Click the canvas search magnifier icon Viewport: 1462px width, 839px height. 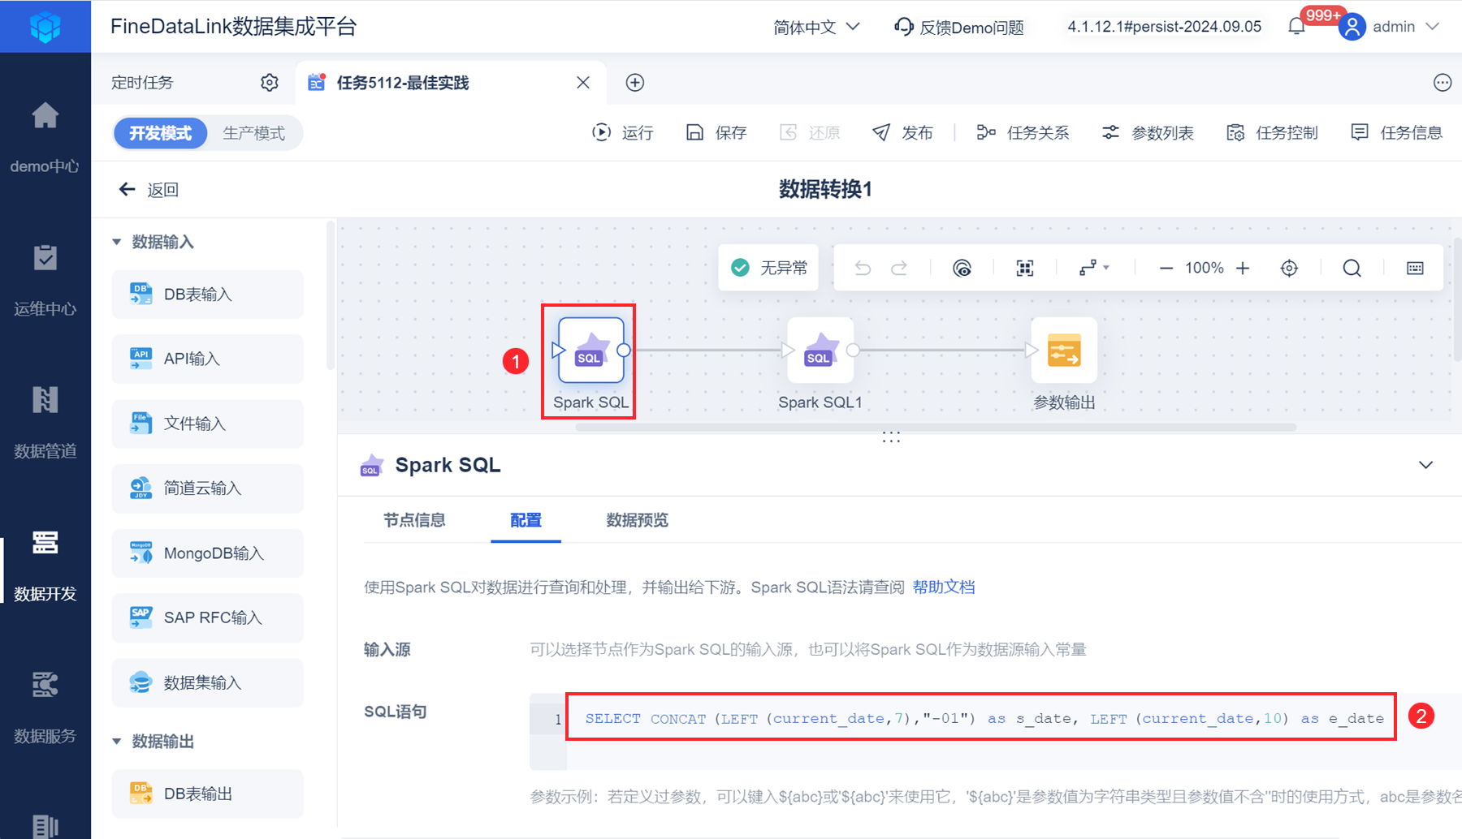[x=1352, y=268]
